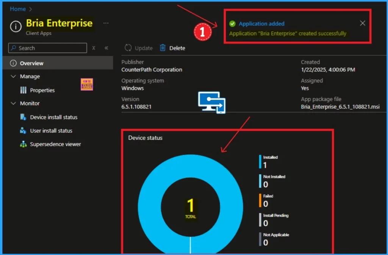Click the Overview info icon
The height and width of the screenshot is (255, 388).
click(13, 63)
